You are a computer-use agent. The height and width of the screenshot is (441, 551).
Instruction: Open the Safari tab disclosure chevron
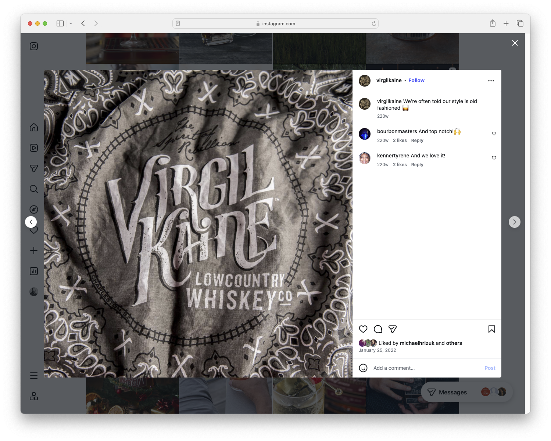coord(71,23)
